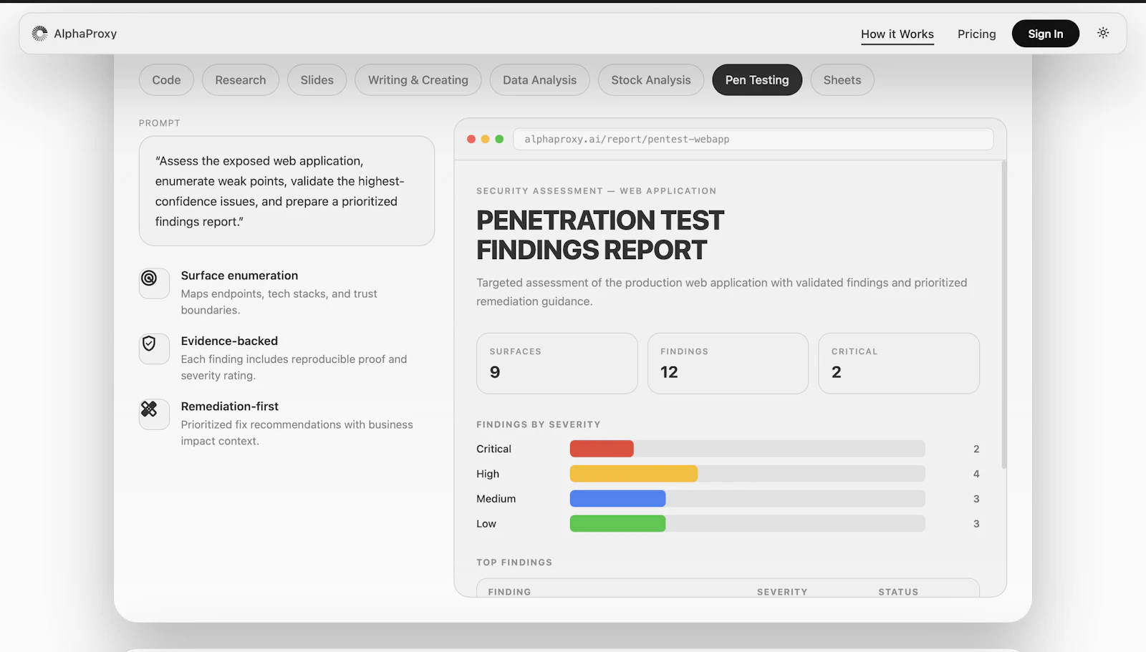Click the Surfaces 9 stat card

coord(557,364)
